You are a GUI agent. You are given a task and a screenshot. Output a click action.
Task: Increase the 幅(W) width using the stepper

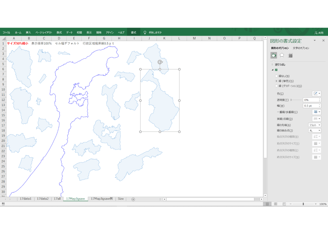(319, 105)
